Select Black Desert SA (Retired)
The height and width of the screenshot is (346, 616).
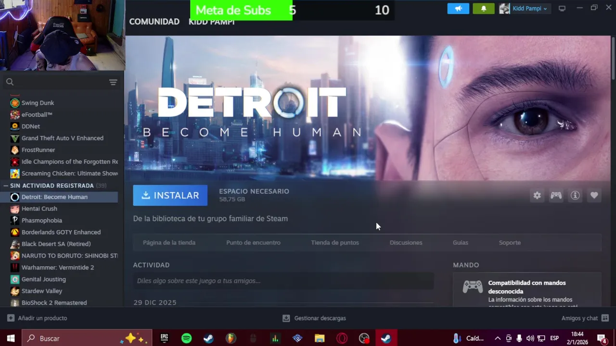56,244
